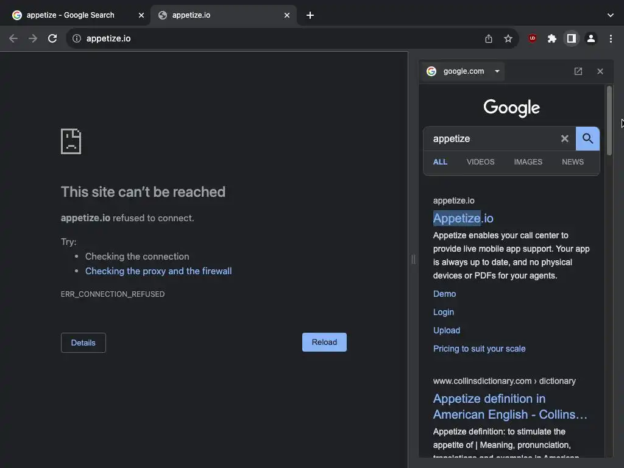Select the VIDEOS results tab
624x468 pixels.
tap(480, 162)
